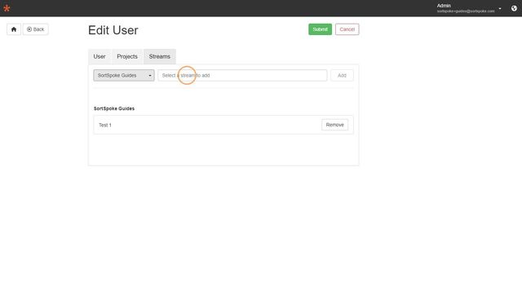Image resolution: width=522 pixels, height=308 pixels.
Task: Switch to the User tab
Action: [x=100, y=56]
